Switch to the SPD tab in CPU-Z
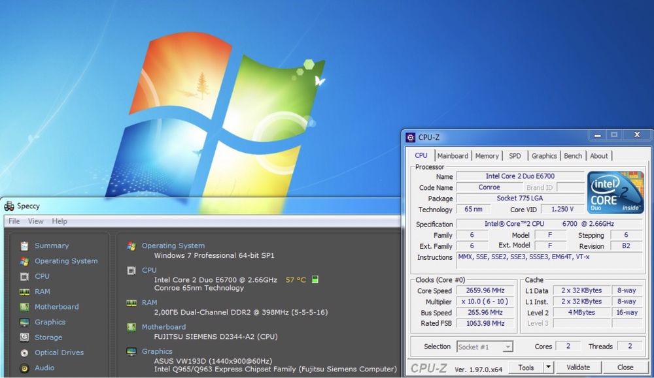Image resolution: width=654 pixels, height=378 pixels. 515,156
